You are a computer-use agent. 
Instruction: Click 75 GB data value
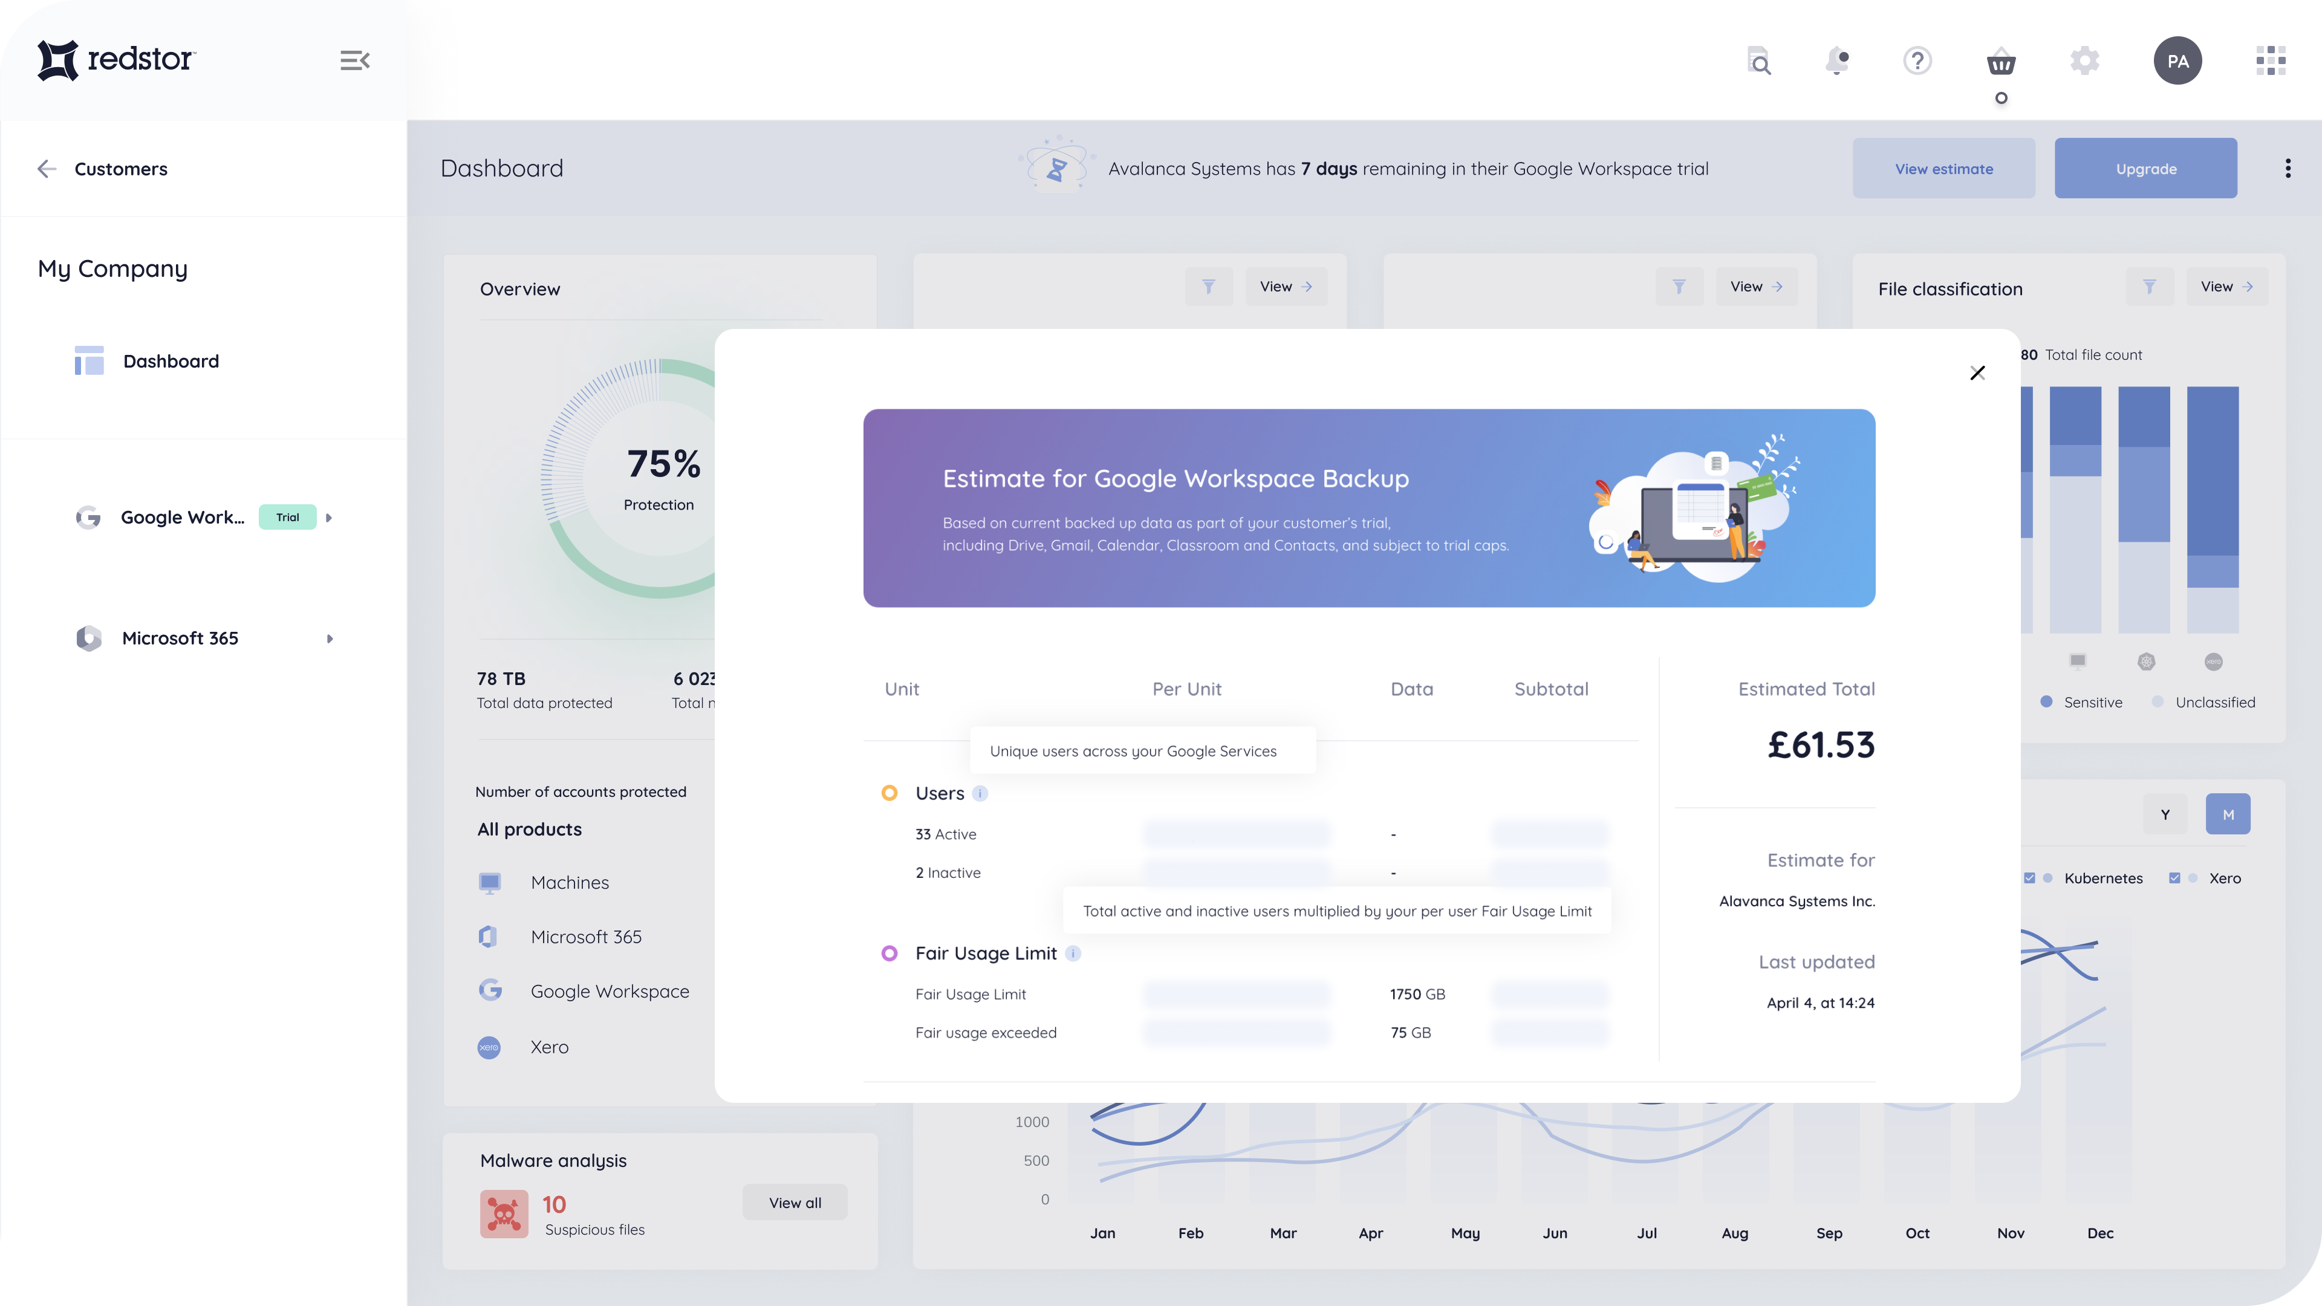(1411, 1033)
